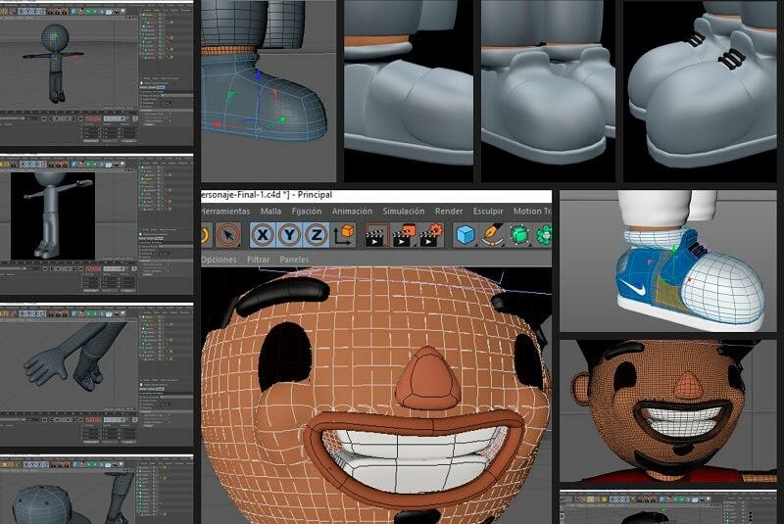
Task: Click the coordinate system cube-axis icon
Action: click(x=344, y=235)
